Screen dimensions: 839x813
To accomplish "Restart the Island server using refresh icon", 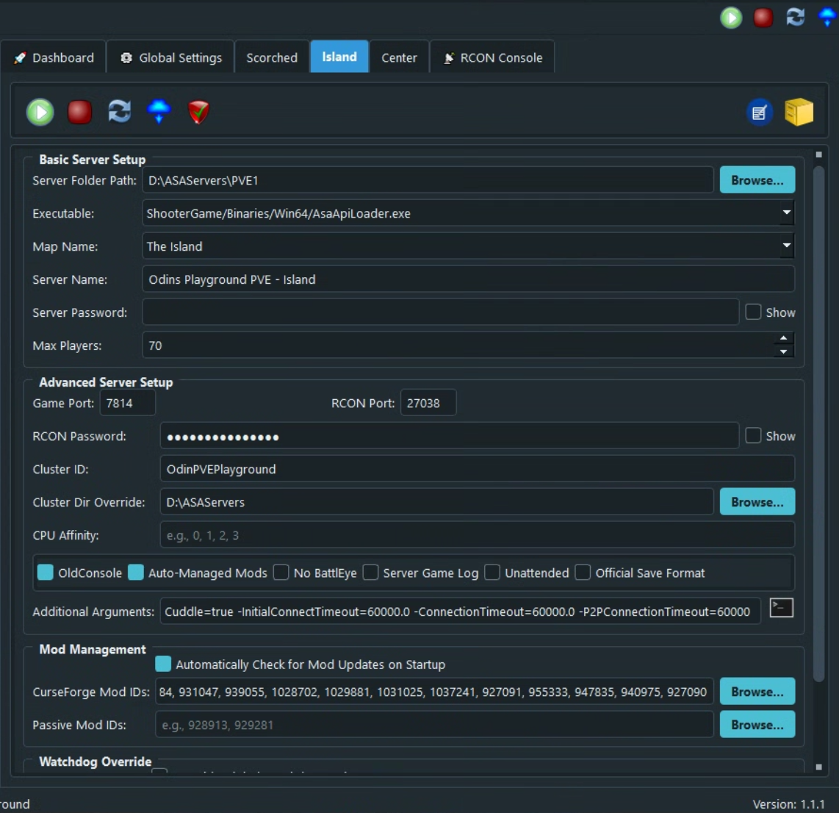I will (x=119, y=112).
